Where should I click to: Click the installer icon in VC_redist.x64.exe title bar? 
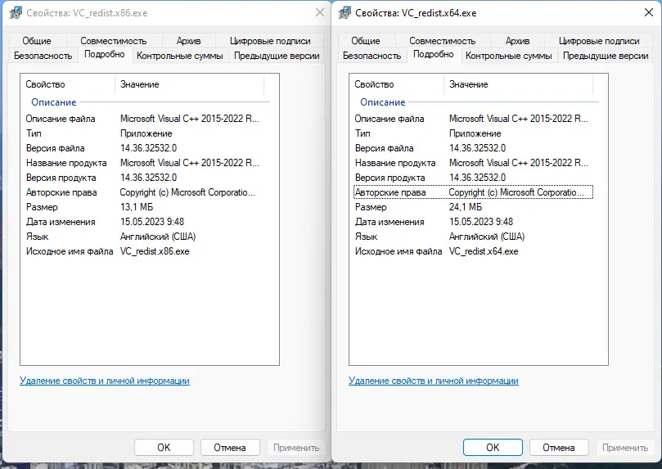point(343,12)
